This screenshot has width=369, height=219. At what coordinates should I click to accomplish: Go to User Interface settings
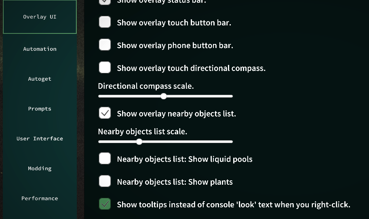[x=40, y=138]
